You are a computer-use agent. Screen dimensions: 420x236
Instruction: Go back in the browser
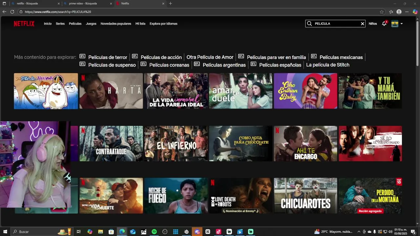[x=4, y=12]
